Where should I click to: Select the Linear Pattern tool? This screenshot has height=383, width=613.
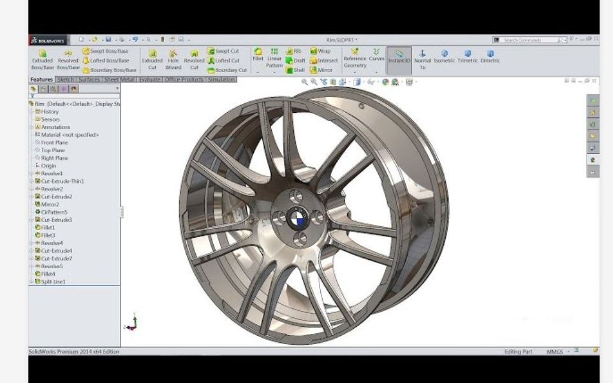tap(275, 57)
